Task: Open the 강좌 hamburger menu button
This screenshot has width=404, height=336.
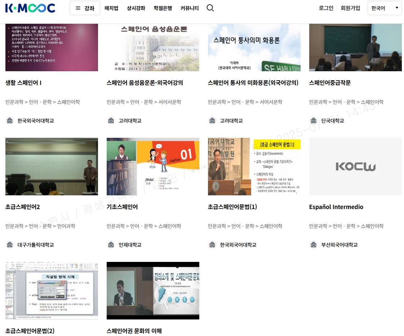Action: (x=85, y=8)
